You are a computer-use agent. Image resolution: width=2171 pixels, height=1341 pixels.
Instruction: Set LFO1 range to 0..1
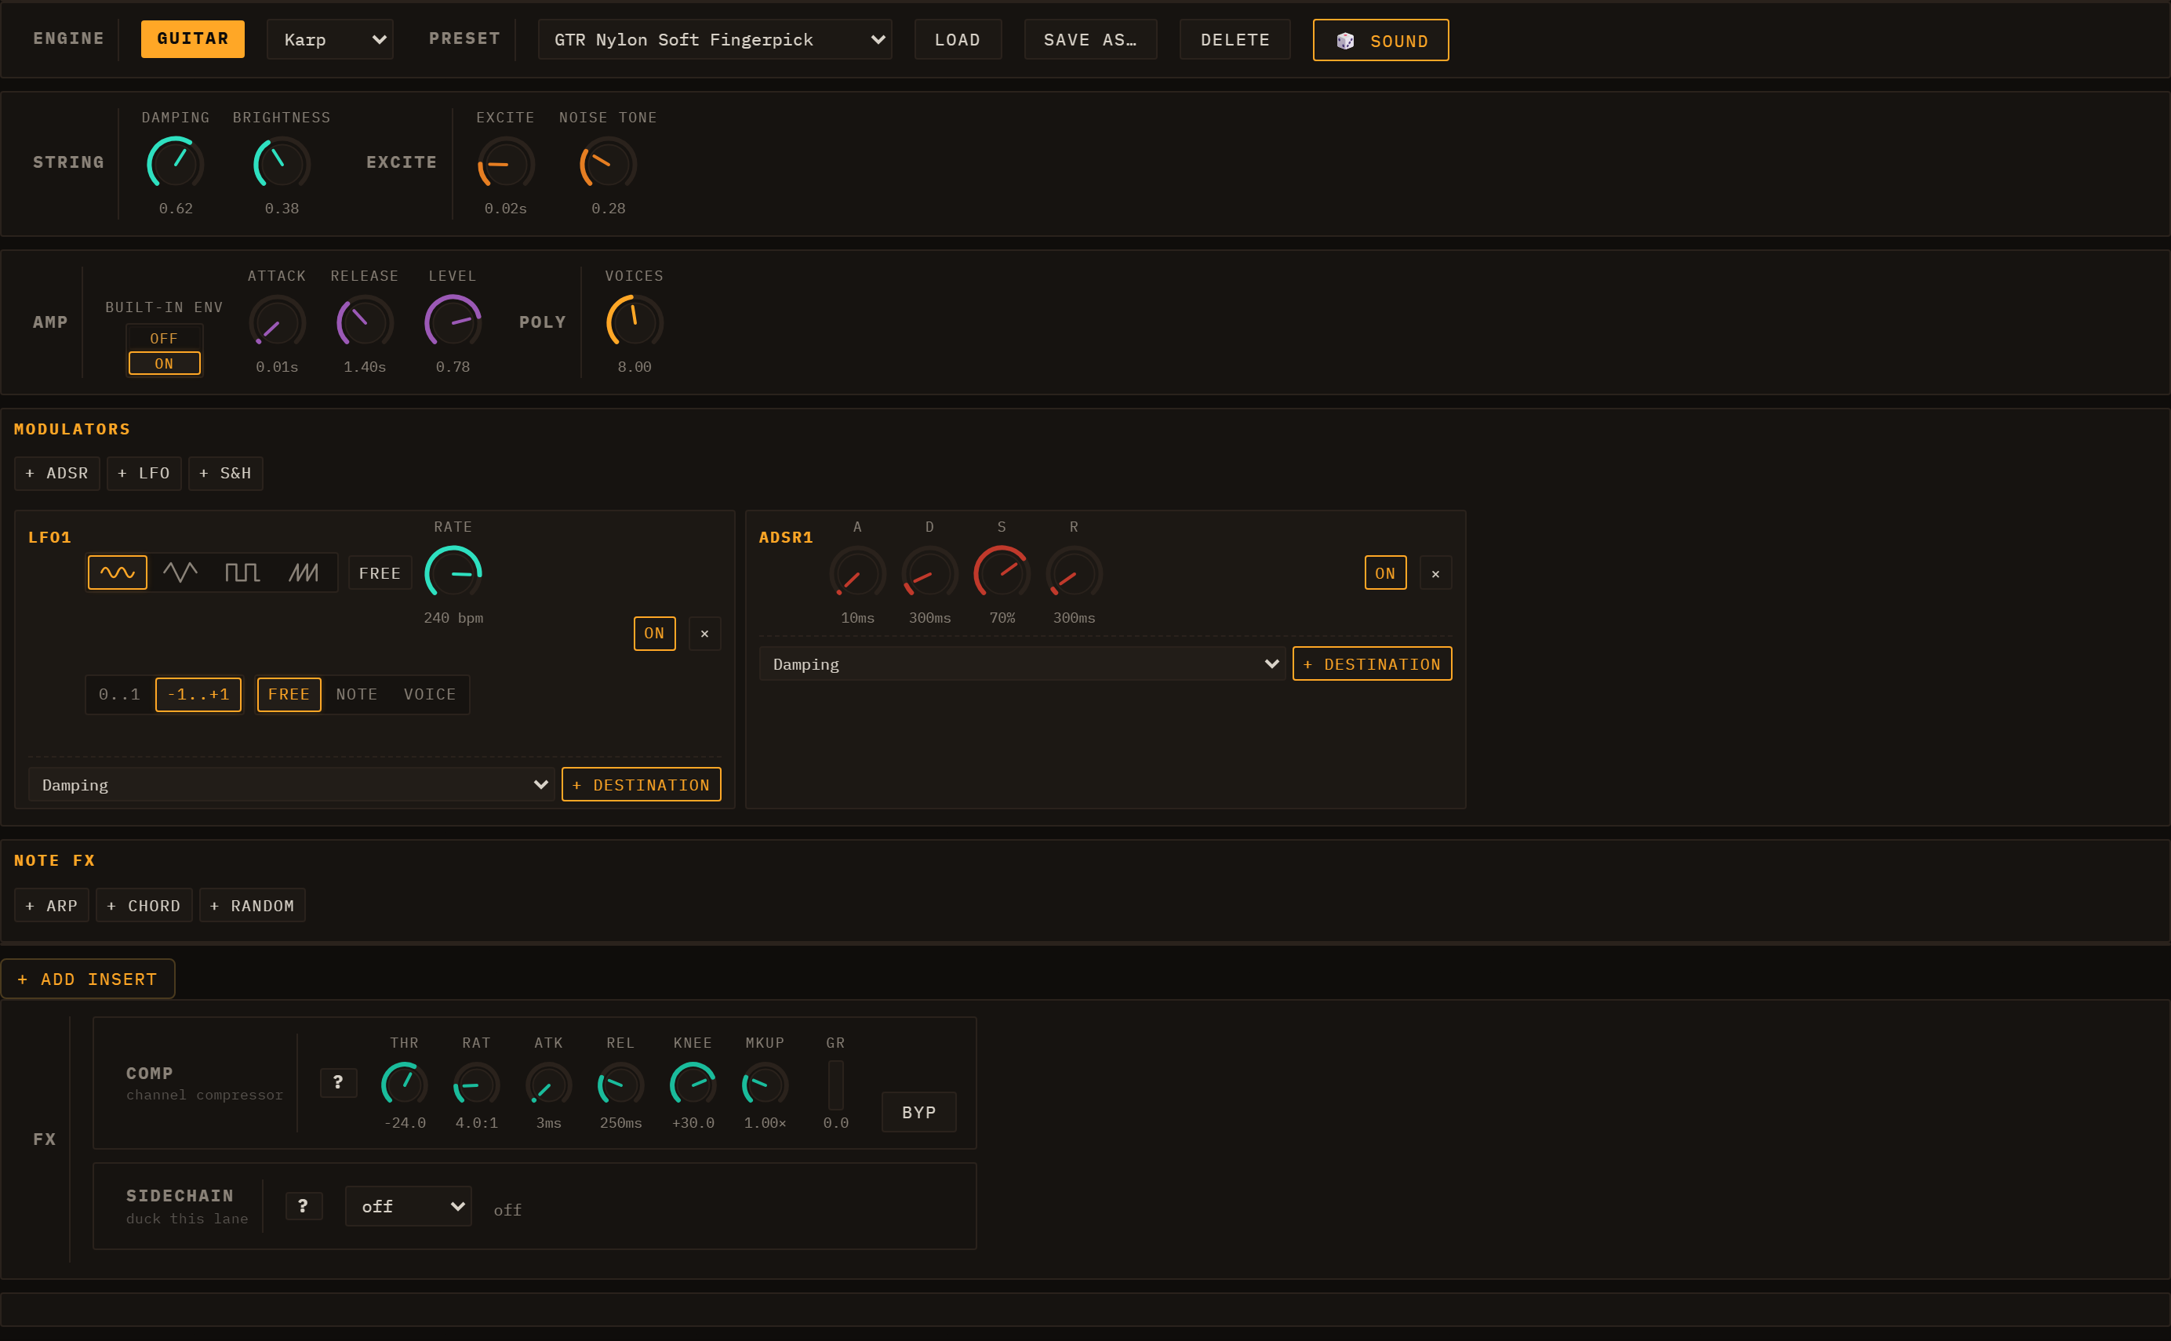pyautogui.click(x=120, y=695)
